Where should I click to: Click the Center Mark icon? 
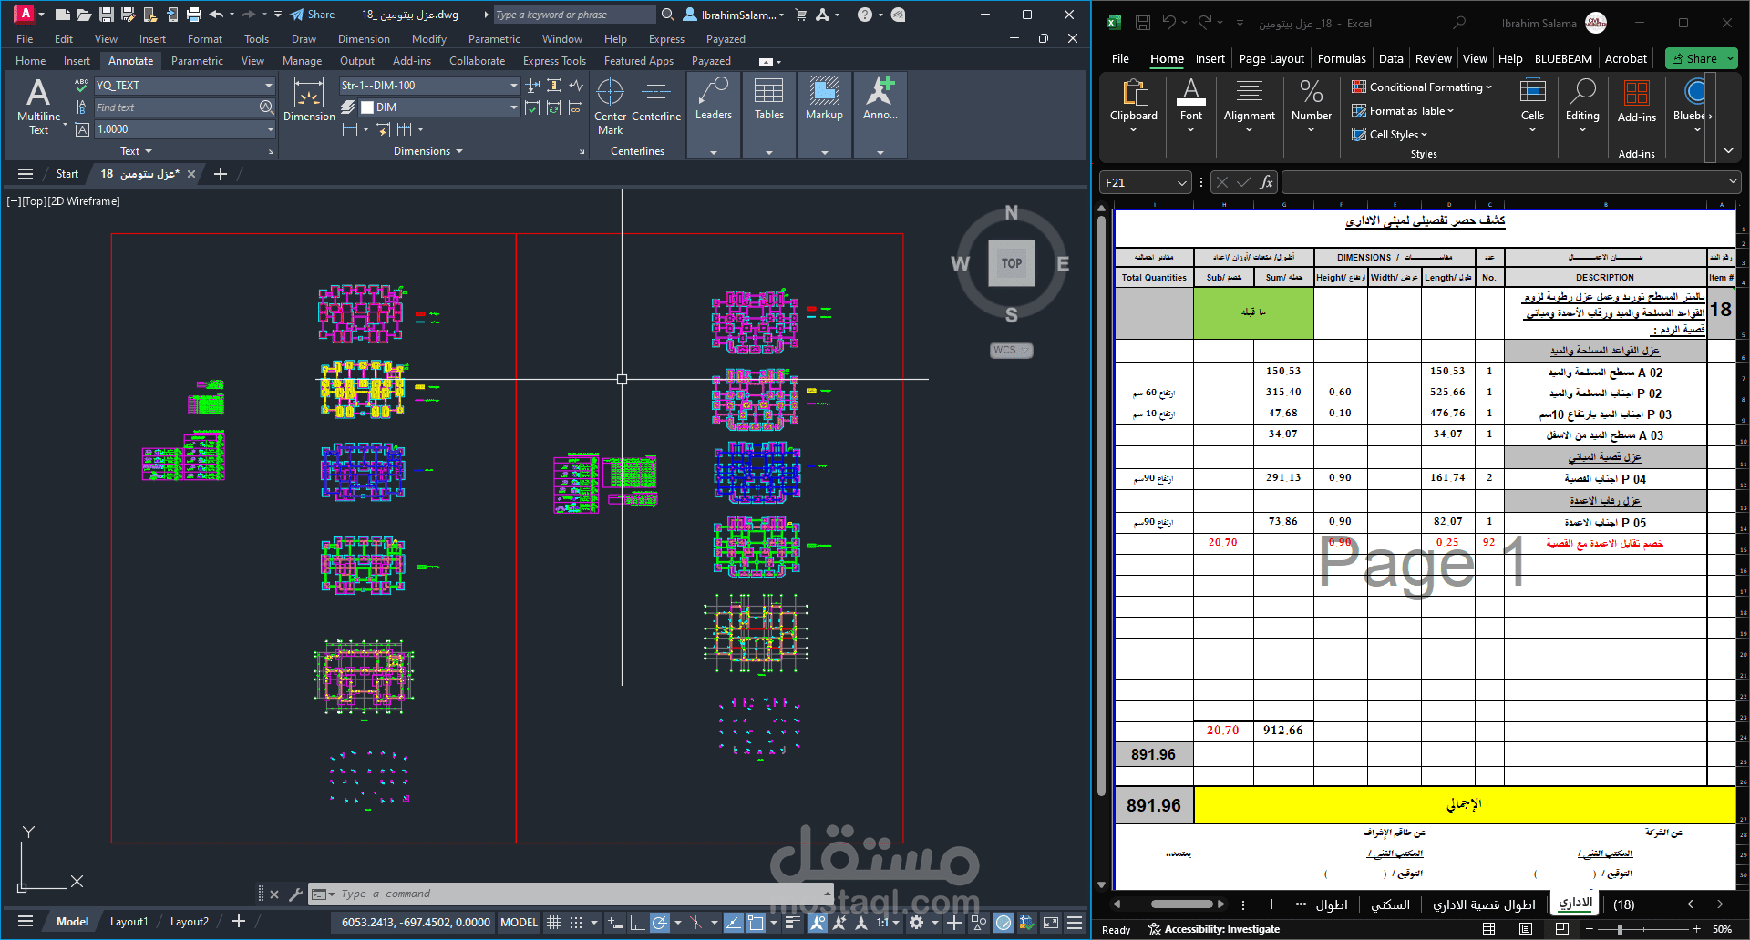coord(610,106)
